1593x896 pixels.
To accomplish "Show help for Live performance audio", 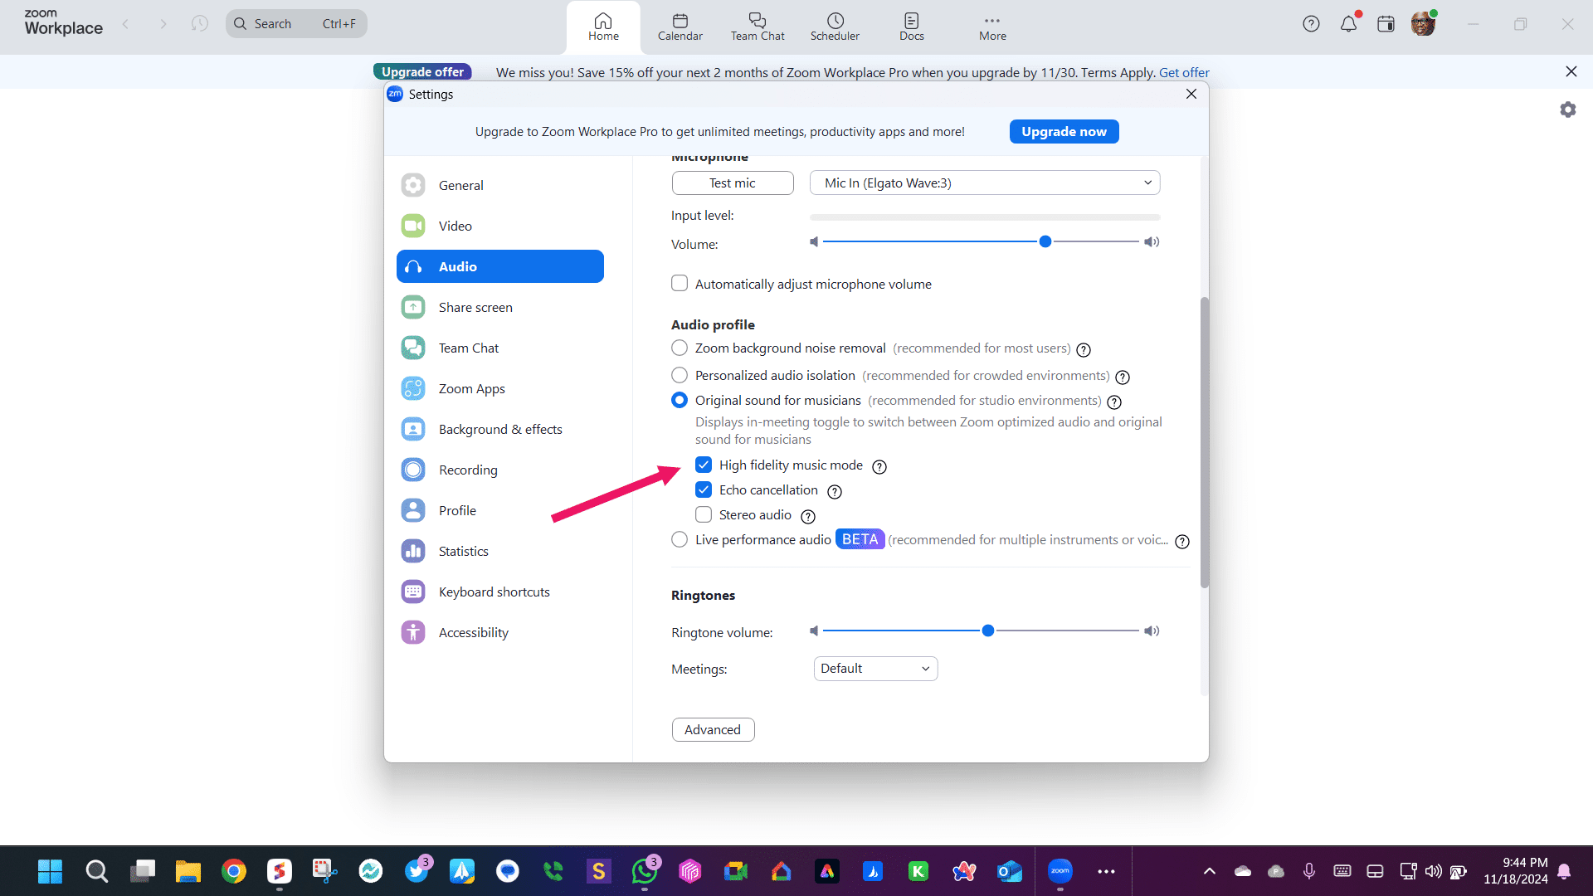I will pos(1182,541).
